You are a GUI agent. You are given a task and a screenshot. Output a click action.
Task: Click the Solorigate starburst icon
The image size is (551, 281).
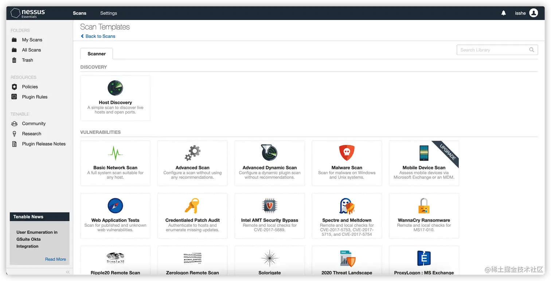[270, 258]
